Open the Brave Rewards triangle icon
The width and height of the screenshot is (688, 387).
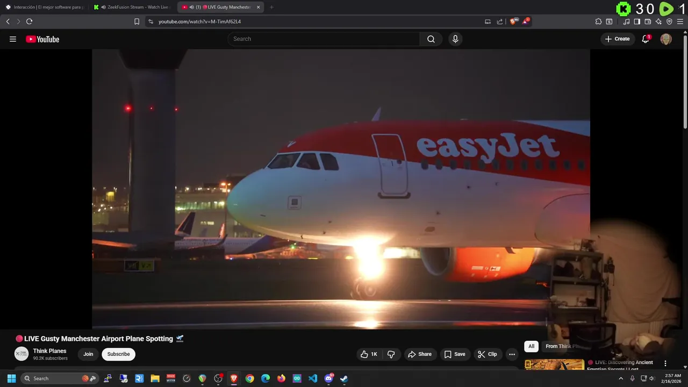tap(526, 21)
